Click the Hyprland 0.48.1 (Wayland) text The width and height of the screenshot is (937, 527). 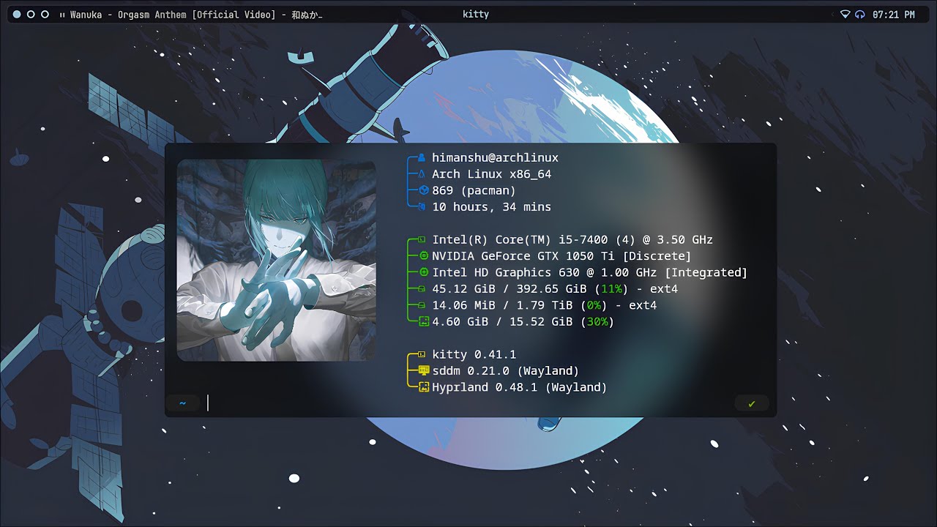point(520,387)
